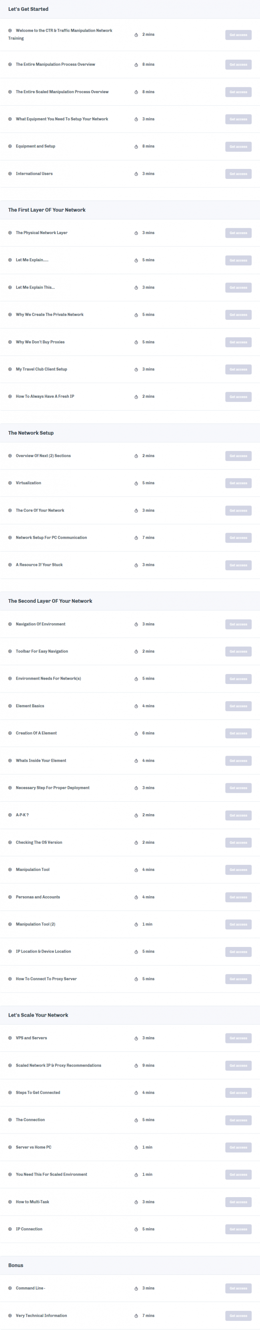
Task: Open How To Always Have A Fresh IP
Action: pos(45,397)
